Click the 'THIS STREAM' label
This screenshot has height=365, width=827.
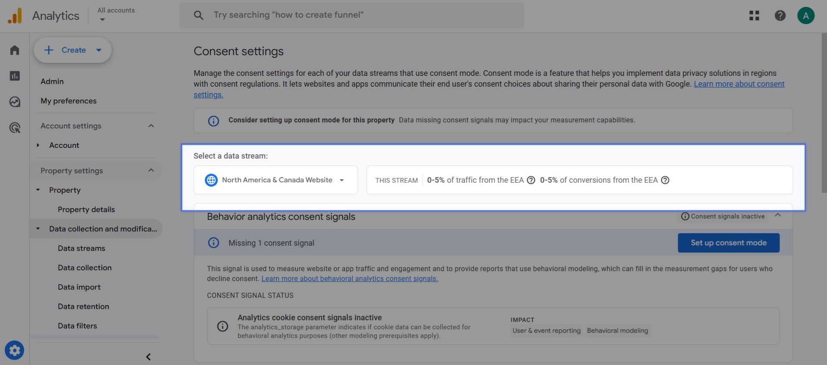[396, 181]
